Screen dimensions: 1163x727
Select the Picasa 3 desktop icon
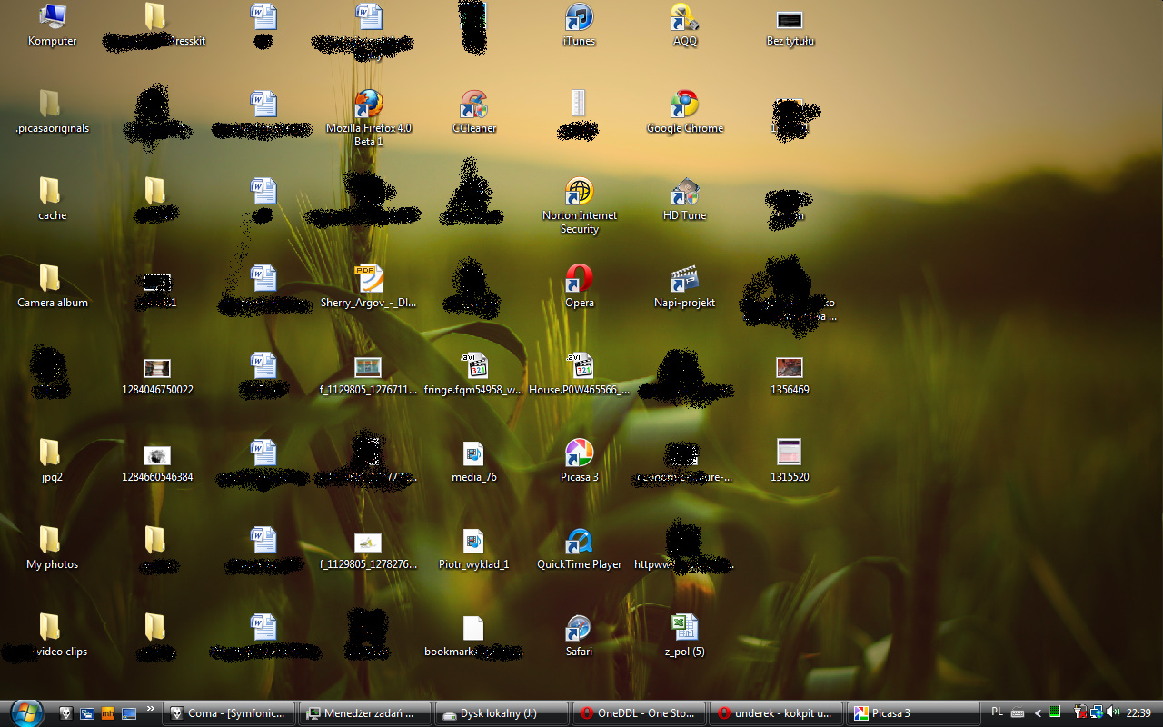coord(579,453)
